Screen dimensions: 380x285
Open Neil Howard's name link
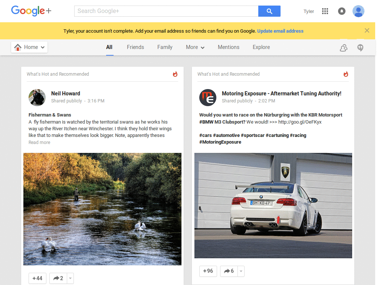click(66, 94)
